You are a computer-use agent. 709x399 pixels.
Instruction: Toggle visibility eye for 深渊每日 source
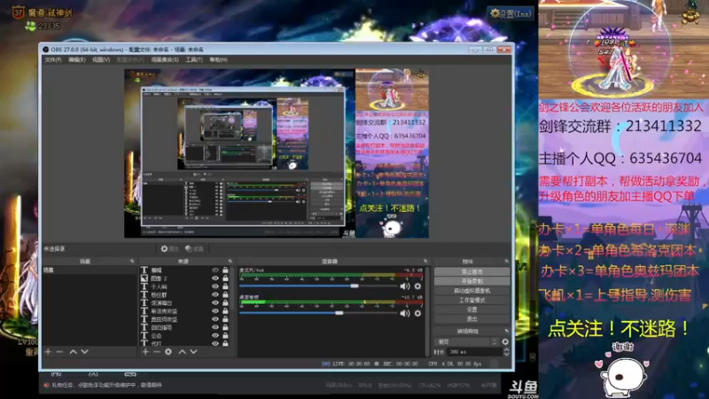(x=215, y=302)
